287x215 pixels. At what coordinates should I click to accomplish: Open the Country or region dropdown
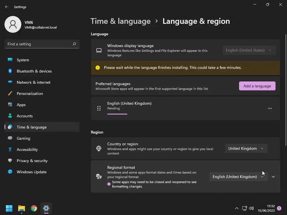click(246, 148)
